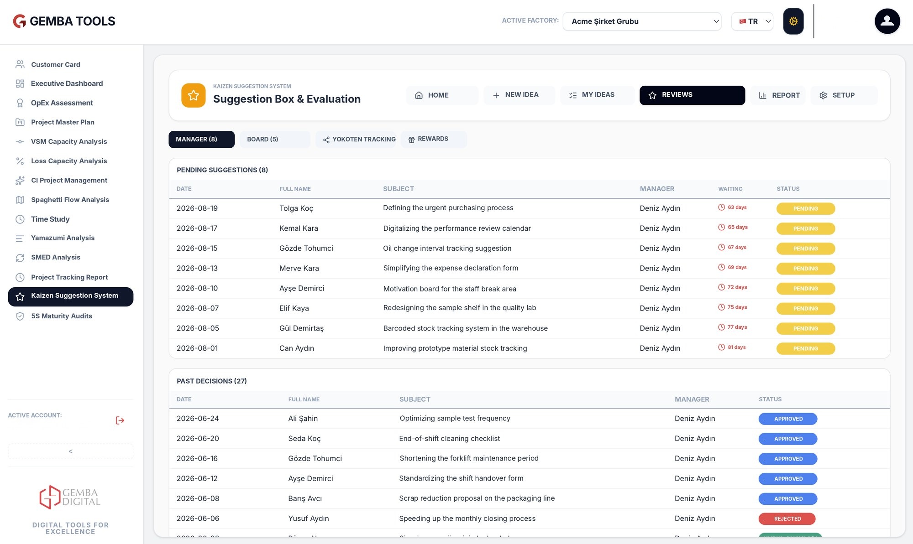The height and width of the screenshot is (544, 913).
Task: Open the Report section
Action: pyautogui.click(x=778, y=95)
